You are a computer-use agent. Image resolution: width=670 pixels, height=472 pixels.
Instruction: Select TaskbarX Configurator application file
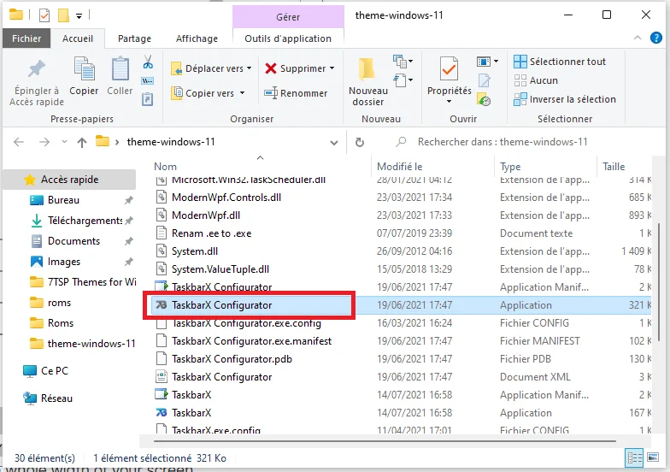click(222, 304)
